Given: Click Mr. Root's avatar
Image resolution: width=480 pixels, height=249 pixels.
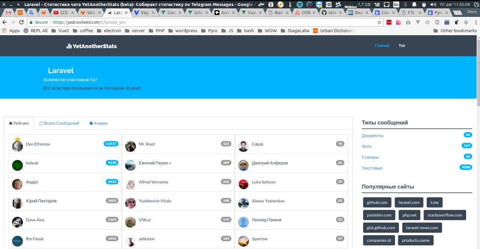Looking at the screenshot, I should (130, 146).
